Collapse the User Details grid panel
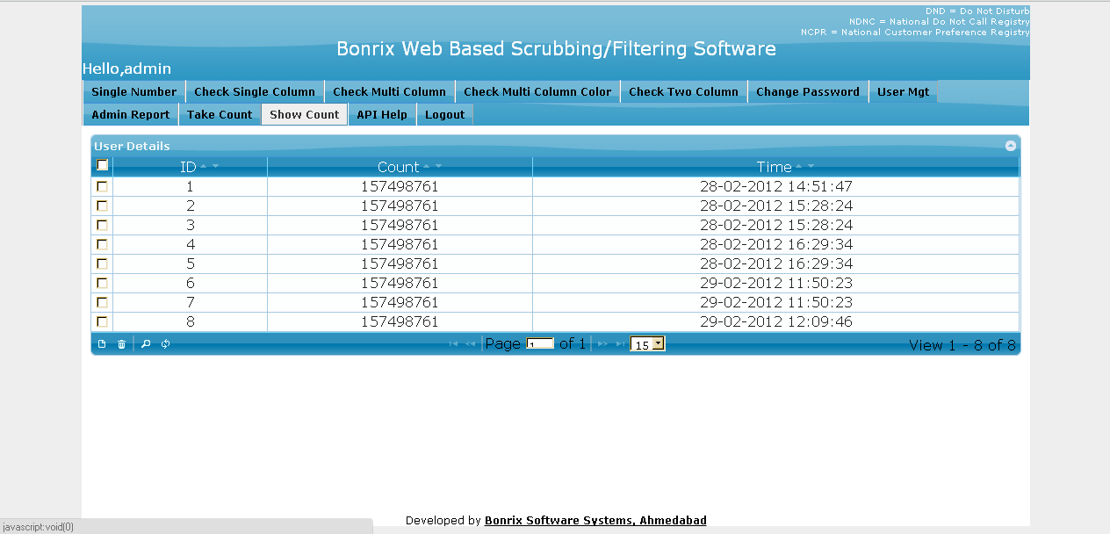Screen dimensions: 1110x534 tap(1011, 146)
